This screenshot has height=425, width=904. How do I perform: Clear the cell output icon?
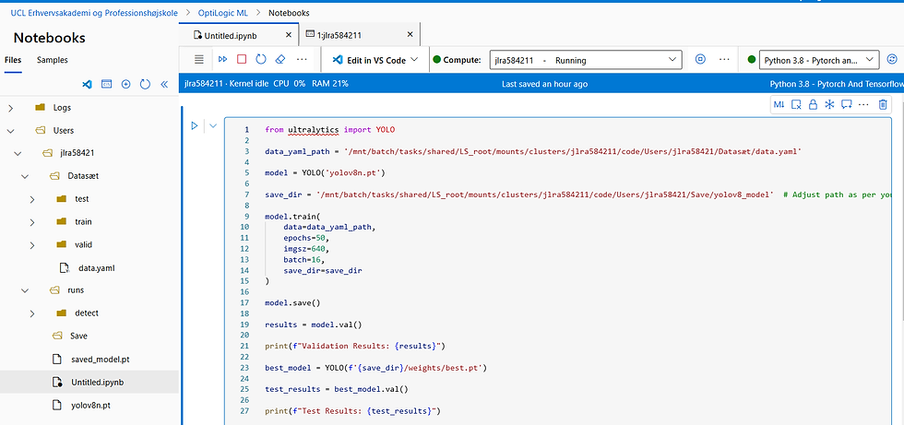tap(796, 104)
